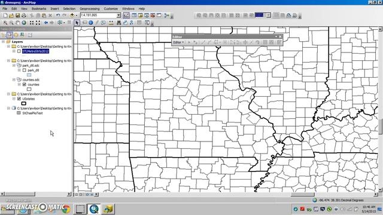
Task: Click Fixed Zoom In icon
Action: tap(32, 23)
